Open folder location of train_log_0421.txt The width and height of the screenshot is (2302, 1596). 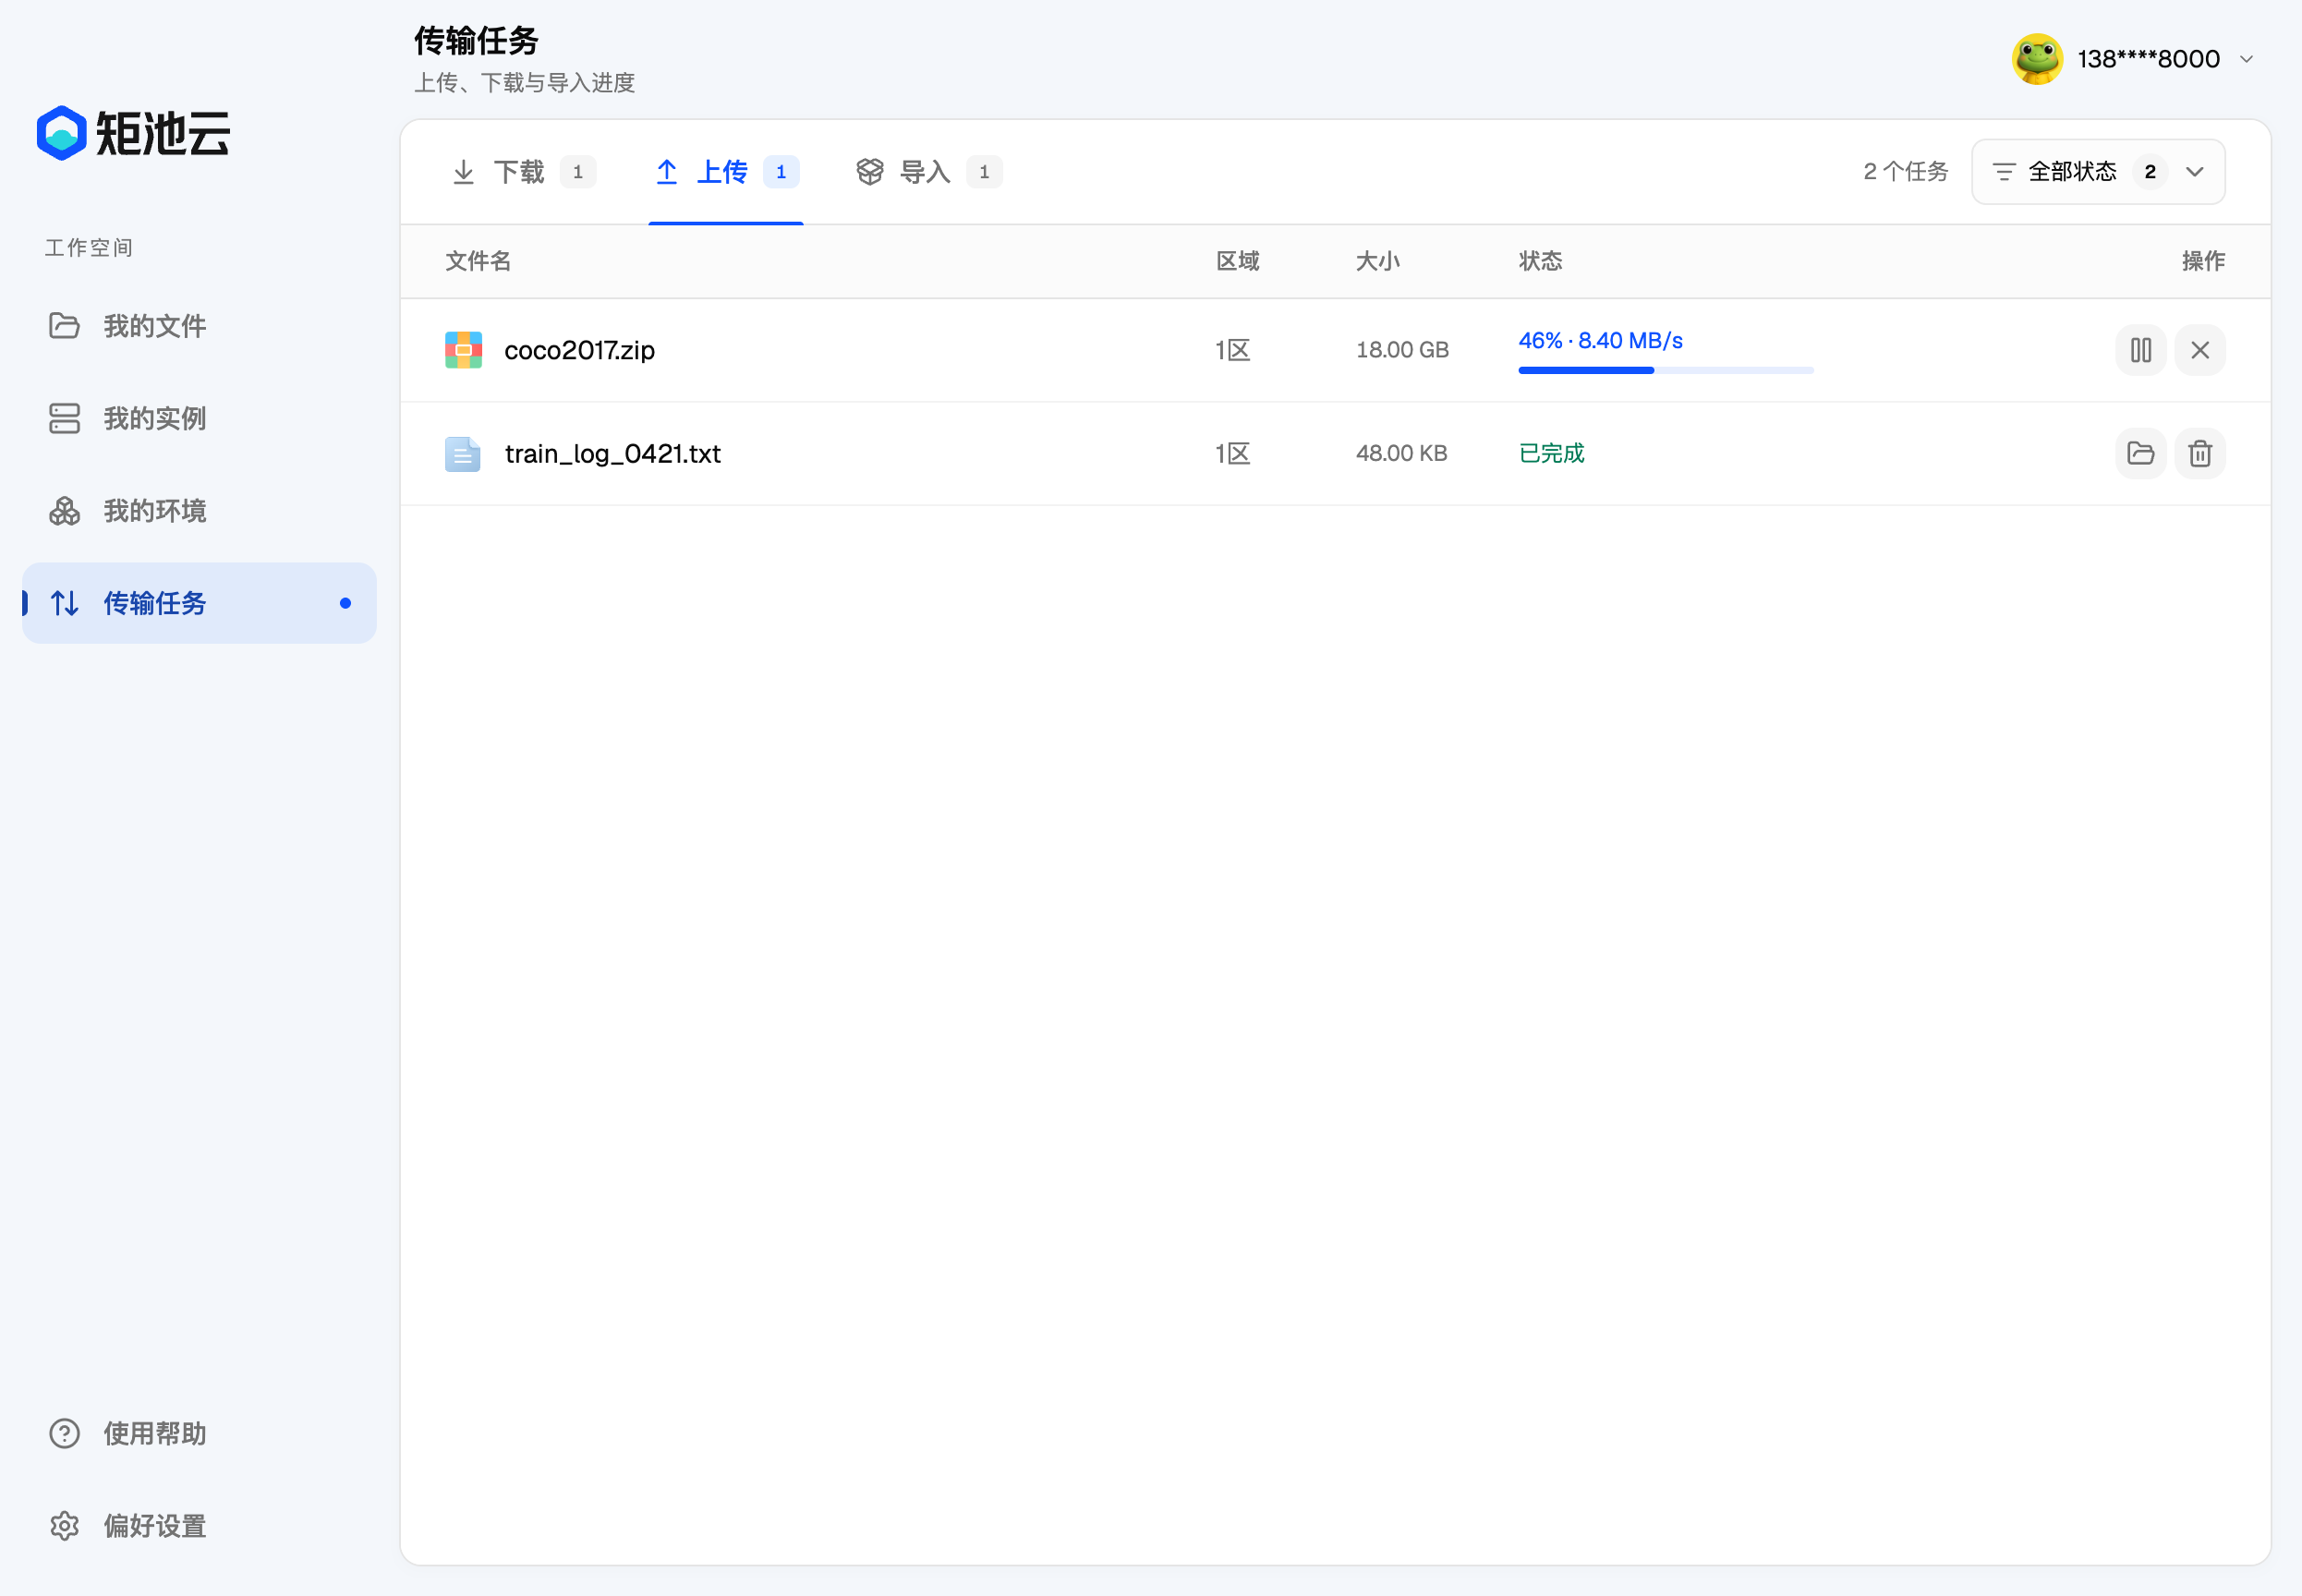(x=2140, y=453)
